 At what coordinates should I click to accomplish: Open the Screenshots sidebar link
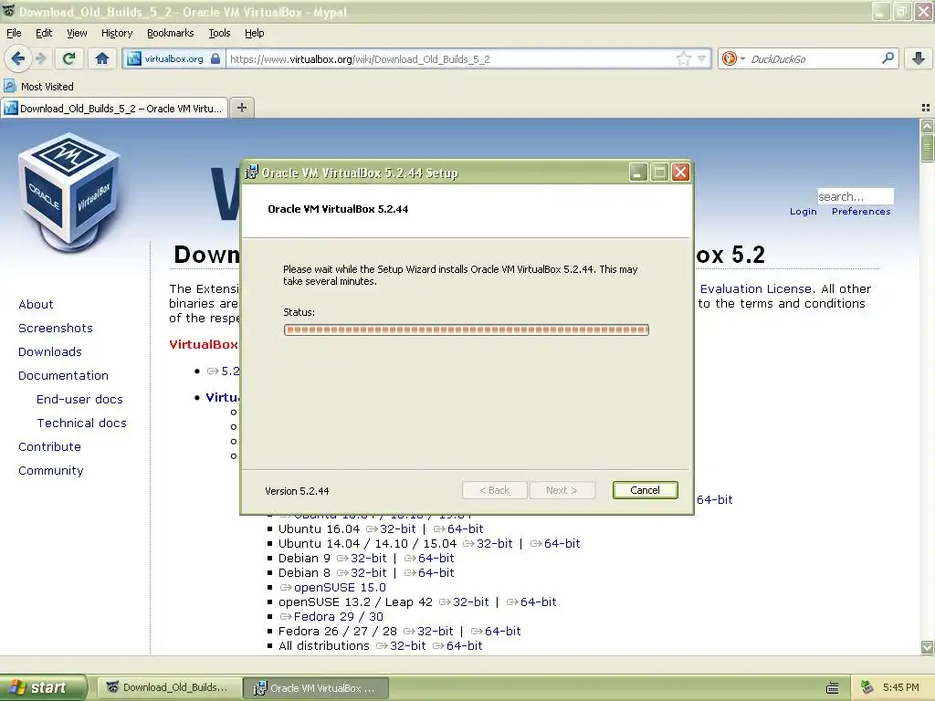point(56,328)
